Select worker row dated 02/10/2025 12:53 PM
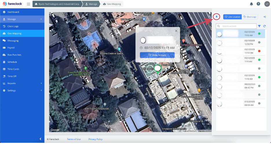Image resolution: width=271 pixels, height=144 pixels. click(240, 42)
